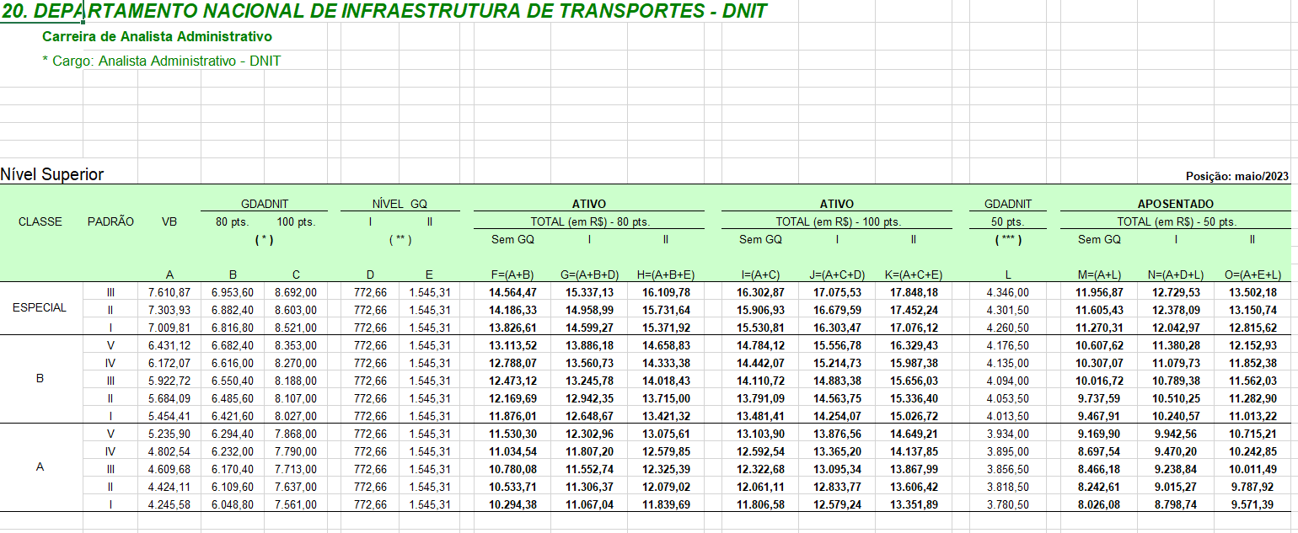Click the total 13.365,20
The height and width of the screenshot is (533, 1298).
point(837,451)
